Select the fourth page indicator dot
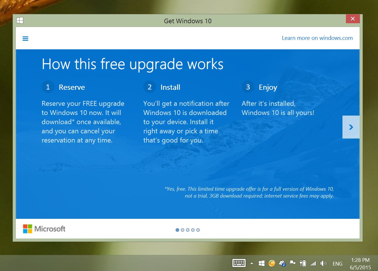 (193, 230)
